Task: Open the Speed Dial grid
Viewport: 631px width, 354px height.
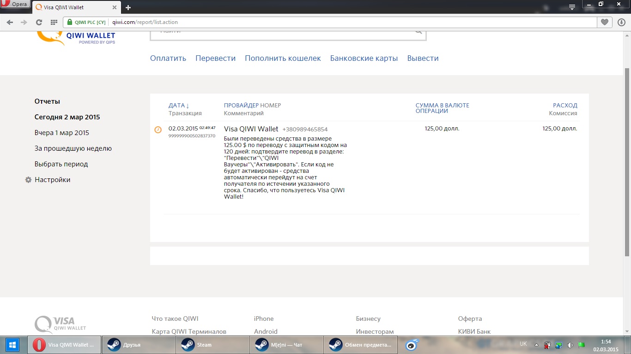Action: tap(54, 22)
